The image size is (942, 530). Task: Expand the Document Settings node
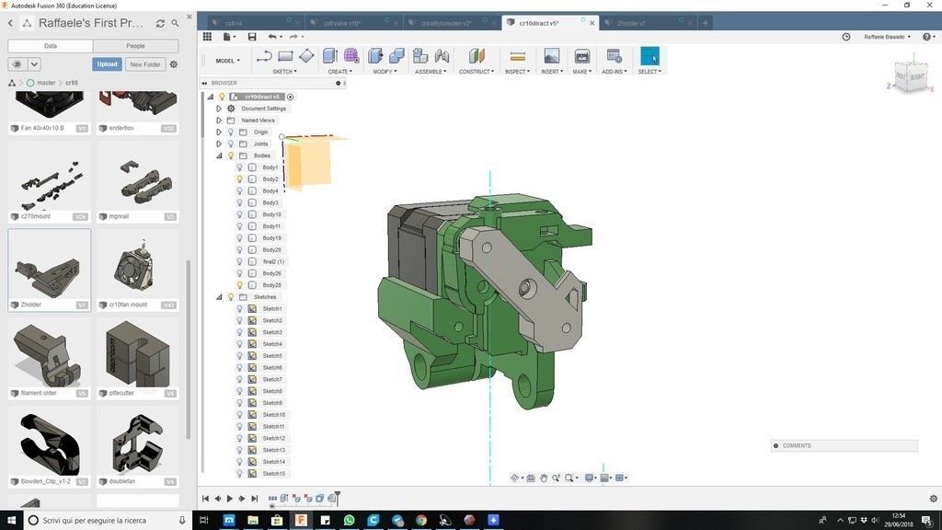click(219, 109)
